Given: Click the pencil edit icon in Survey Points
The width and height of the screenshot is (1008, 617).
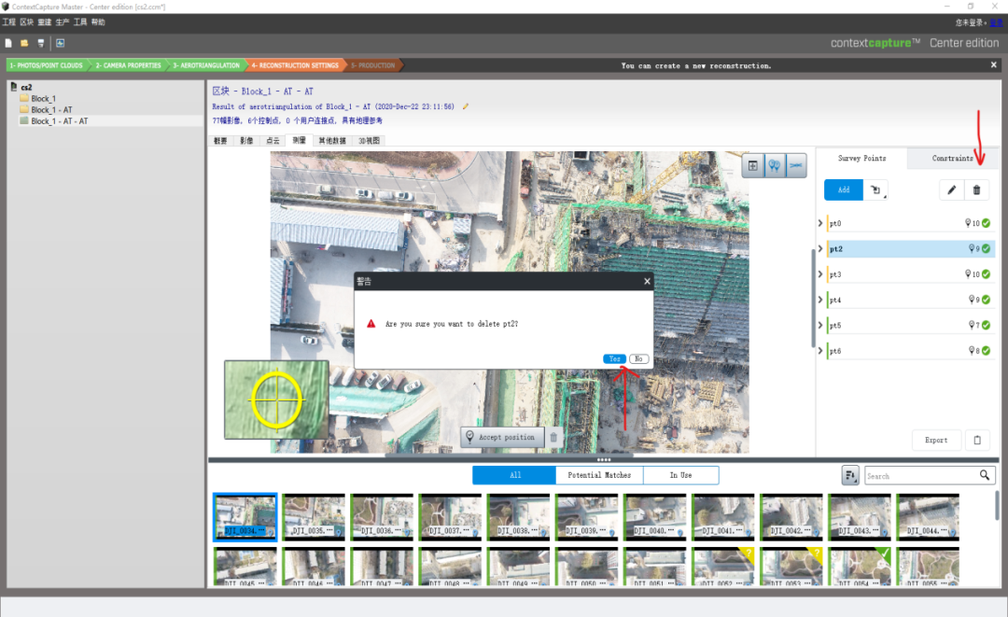Looking at the screenshot, I should [x=951, y=189].
